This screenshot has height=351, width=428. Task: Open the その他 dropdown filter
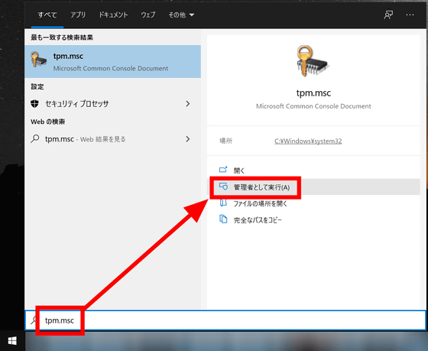coord(181,15)
